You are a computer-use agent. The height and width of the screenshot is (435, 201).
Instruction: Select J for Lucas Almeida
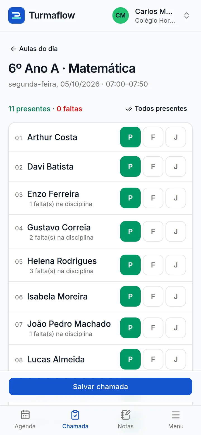point(176,359)
